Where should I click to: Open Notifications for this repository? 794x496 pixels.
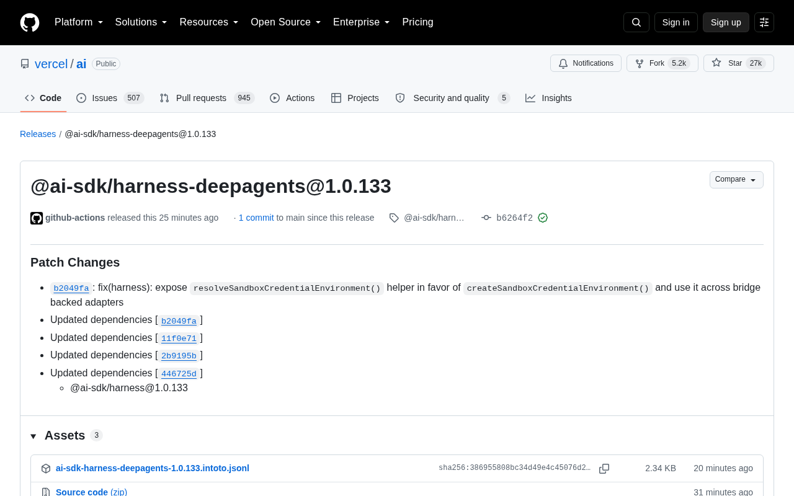586,63
